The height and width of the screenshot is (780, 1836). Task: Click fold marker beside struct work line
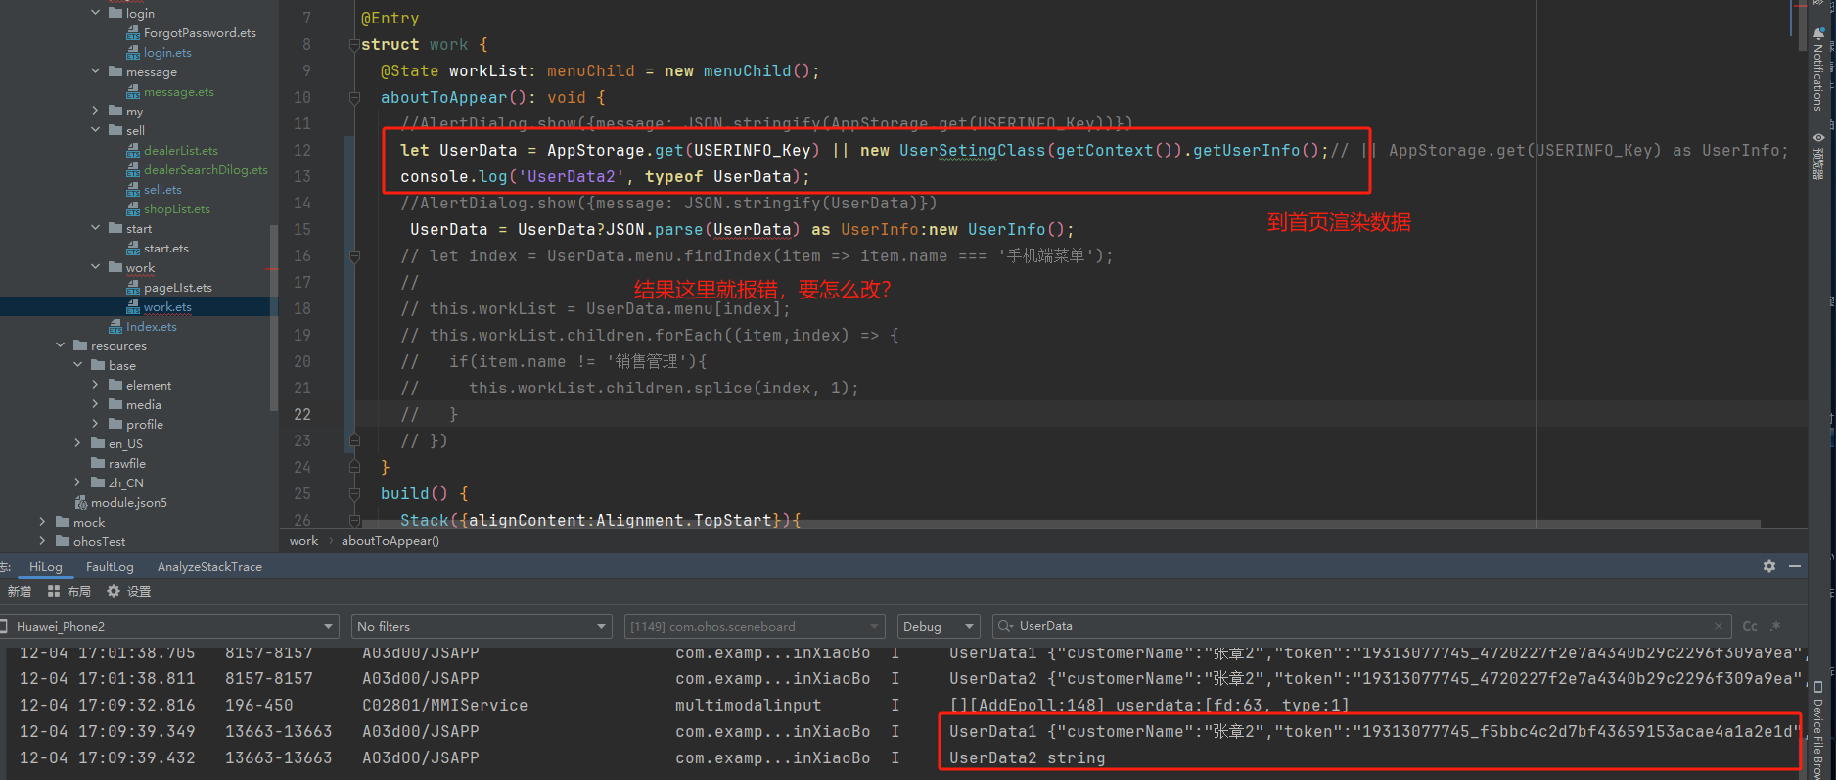(x=354, y=45)
